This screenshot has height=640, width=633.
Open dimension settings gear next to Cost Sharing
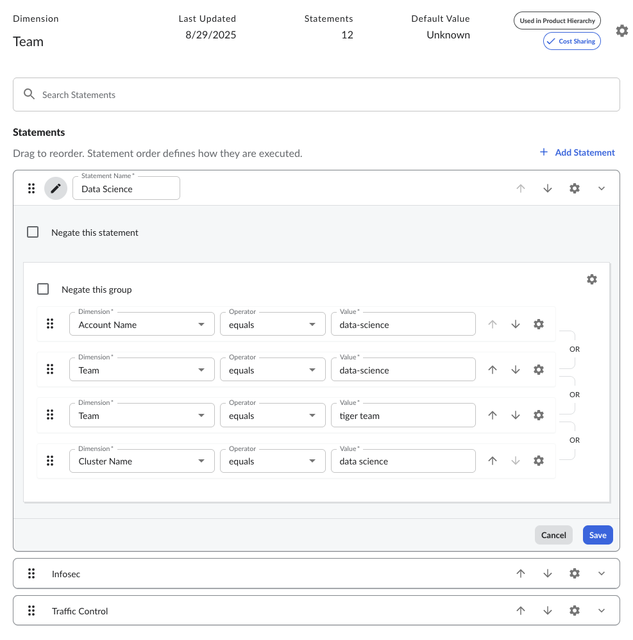coord(621,31)
